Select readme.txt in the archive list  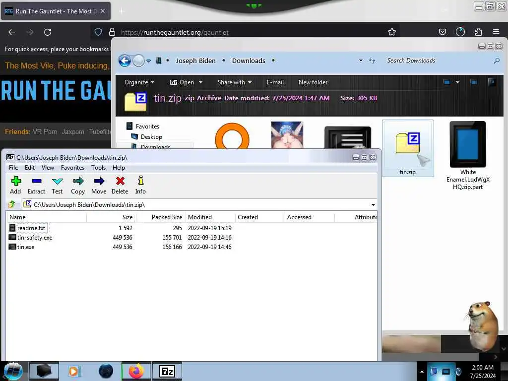[x=31, y=228]
